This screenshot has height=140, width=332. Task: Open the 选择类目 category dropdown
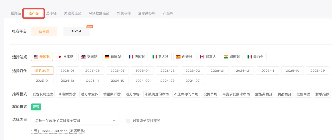(x=75, y=121)
